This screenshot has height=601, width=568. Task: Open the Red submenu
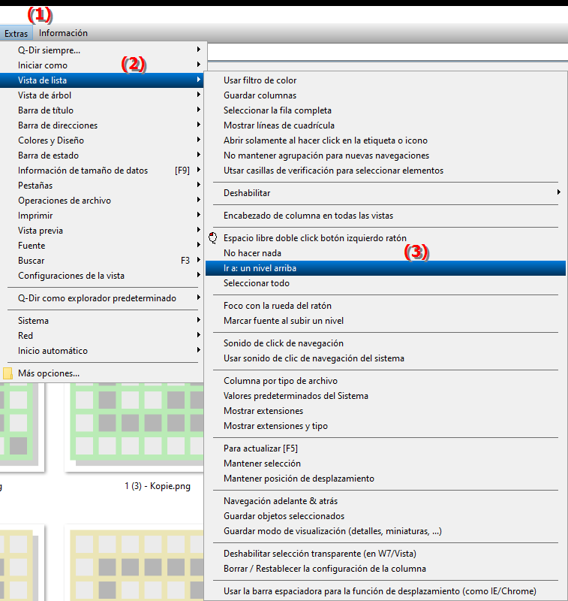(x=103, y=336)
